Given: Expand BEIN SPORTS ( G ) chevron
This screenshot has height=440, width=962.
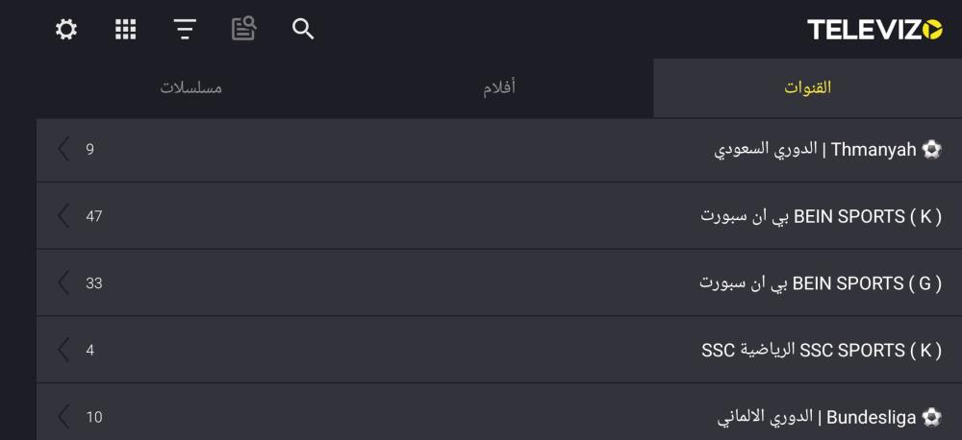Looking at the screenshot, I should [x=64, y=283].
